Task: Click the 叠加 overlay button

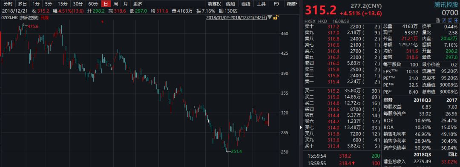Action: click(230, 4)
